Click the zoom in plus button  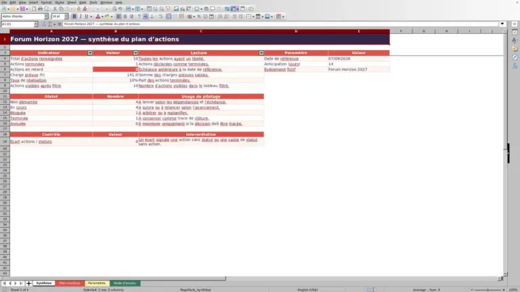[x=504, y=290]
